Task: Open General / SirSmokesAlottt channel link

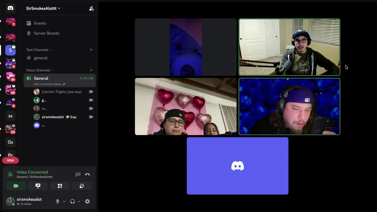Action: coord(34,177)
